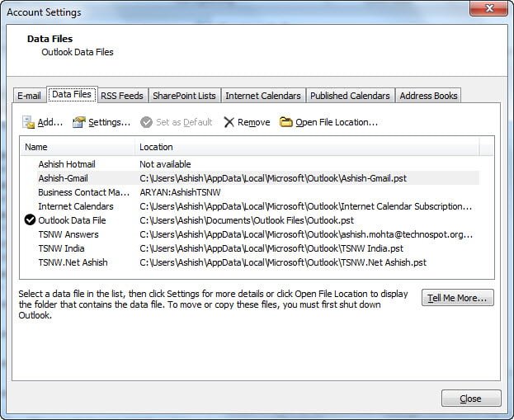Click the Location column header

point(307,147)
